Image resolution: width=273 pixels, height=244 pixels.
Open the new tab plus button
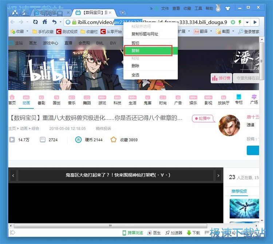[123, 12]
